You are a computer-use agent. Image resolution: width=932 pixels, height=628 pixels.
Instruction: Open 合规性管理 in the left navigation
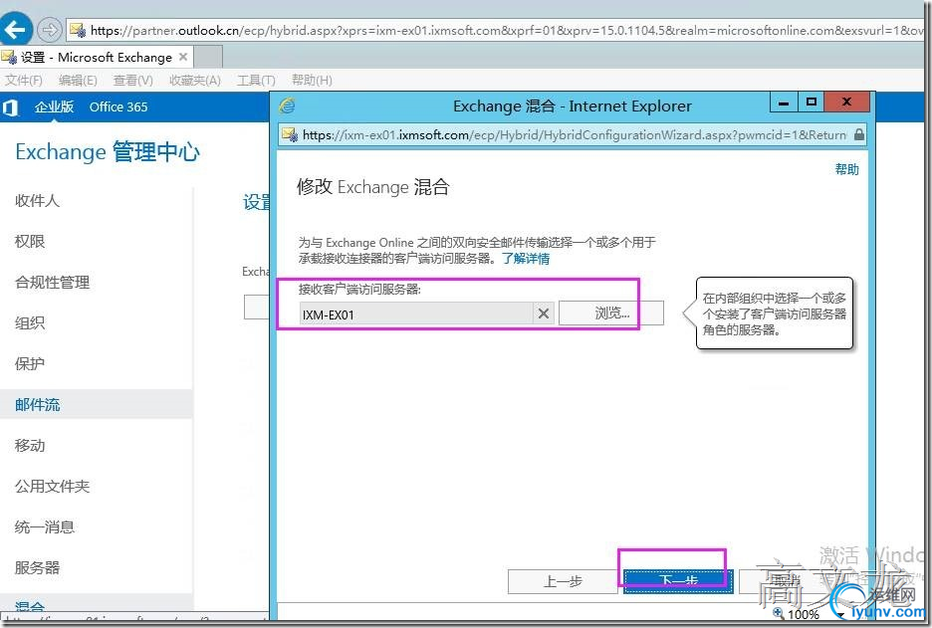click(x=53, y=283)
